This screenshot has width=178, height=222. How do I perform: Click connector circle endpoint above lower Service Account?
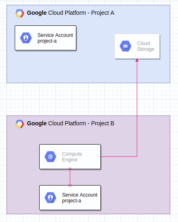pyautogui.click(x=70, y=185)
